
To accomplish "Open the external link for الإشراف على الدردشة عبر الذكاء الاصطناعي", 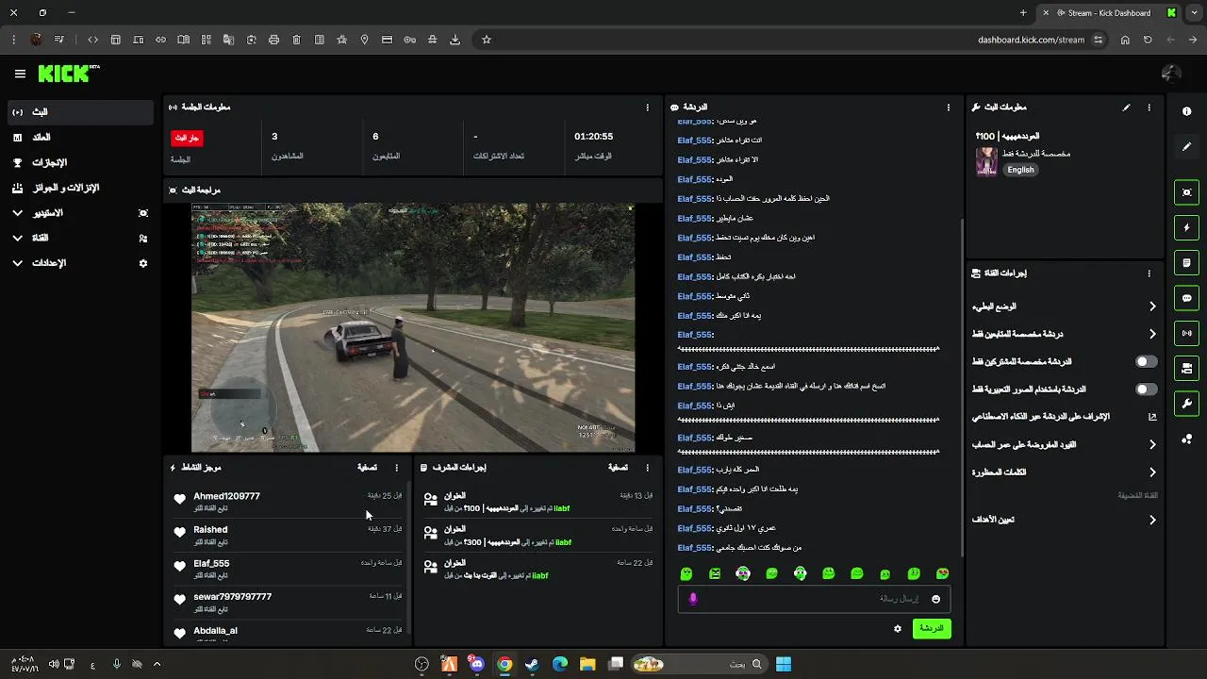I will (1151, 417).
